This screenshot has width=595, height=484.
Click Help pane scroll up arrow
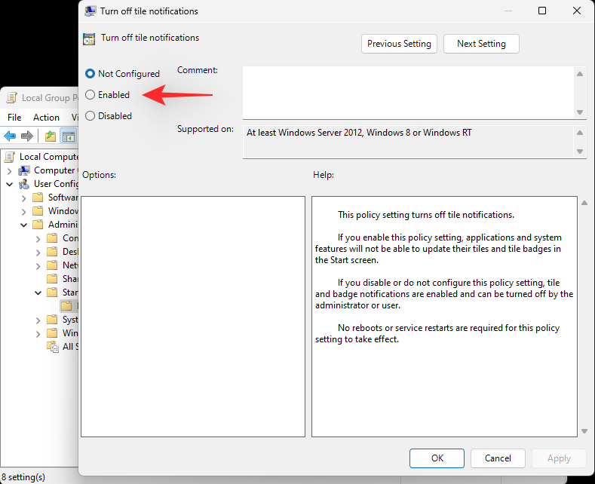click(584, 203)
